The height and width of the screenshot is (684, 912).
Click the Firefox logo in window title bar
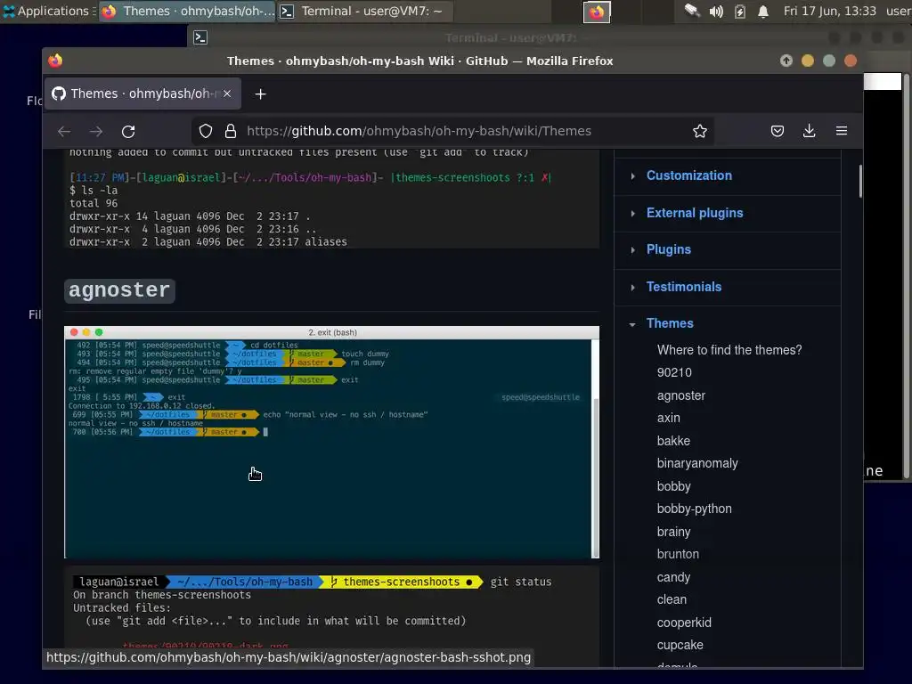coord(55,61)
